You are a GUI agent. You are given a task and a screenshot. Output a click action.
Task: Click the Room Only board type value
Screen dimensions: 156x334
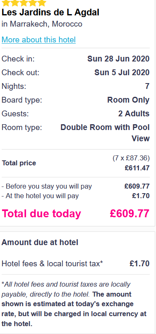click(x=128, y=100)
